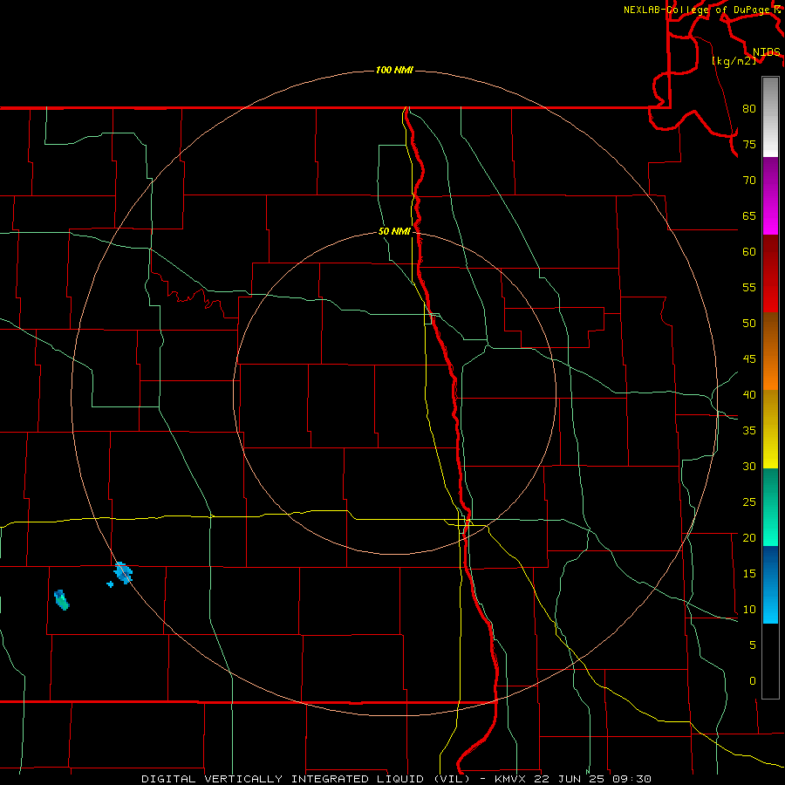This screenshot has width=785, height=785.
Task: Click the 0 value on the color scale
Action: click(753, 681)
